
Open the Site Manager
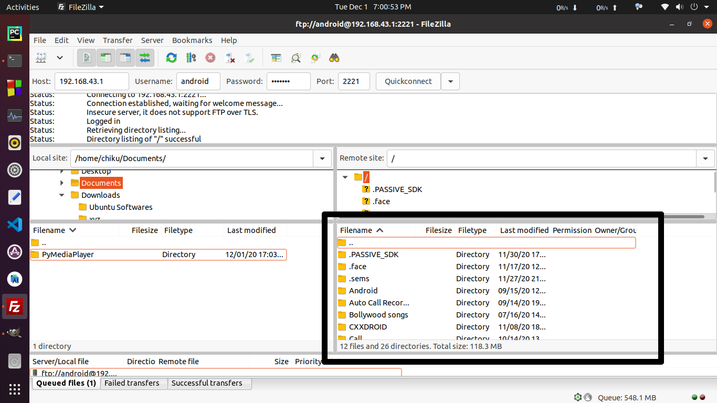click(x=41, y=58)
